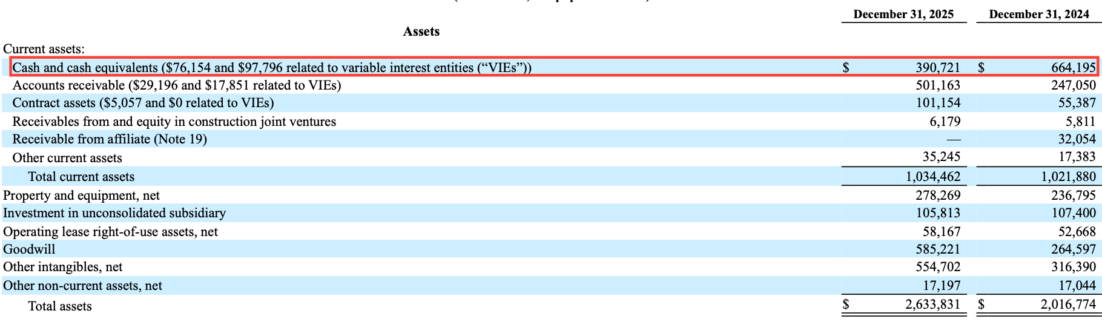Click the Current assets: label
The height and width of the screenshot is (322, 1102).
tap(44, 49)
